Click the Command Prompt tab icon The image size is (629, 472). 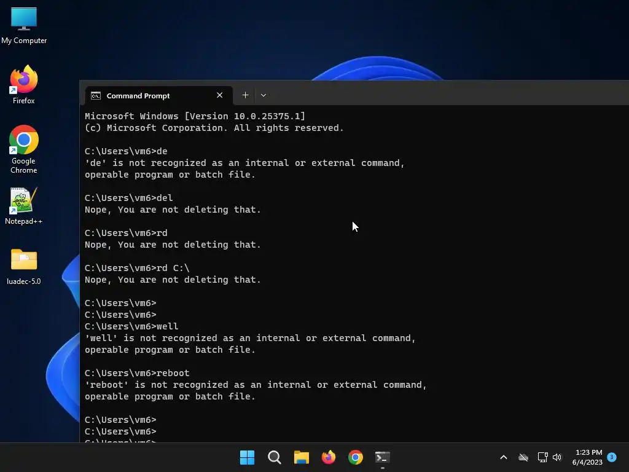pos(95,95)
